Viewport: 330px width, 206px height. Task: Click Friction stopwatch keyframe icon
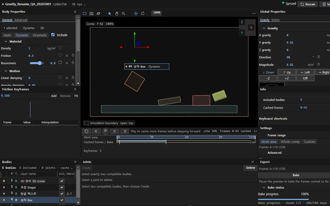[73, 55]
